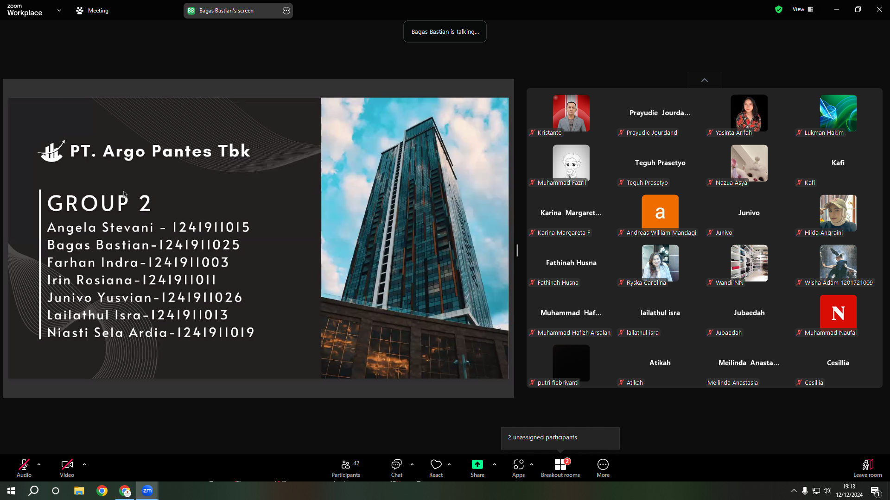The image size is (890, 500).
Task: Click the Fathinah Husna participant tile
Action: [571, 263]
